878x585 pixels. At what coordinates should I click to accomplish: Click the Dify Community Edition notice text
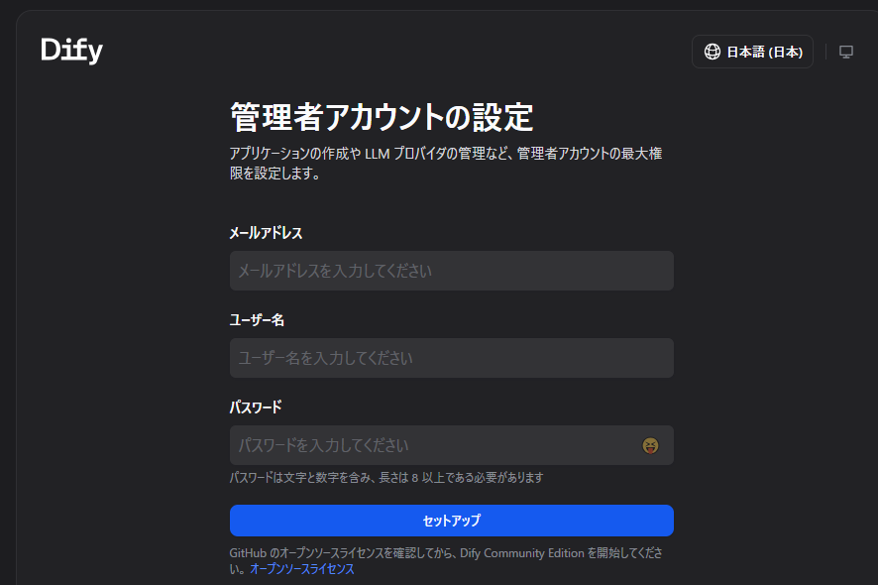pyautogui.click(x=446, y=560)
